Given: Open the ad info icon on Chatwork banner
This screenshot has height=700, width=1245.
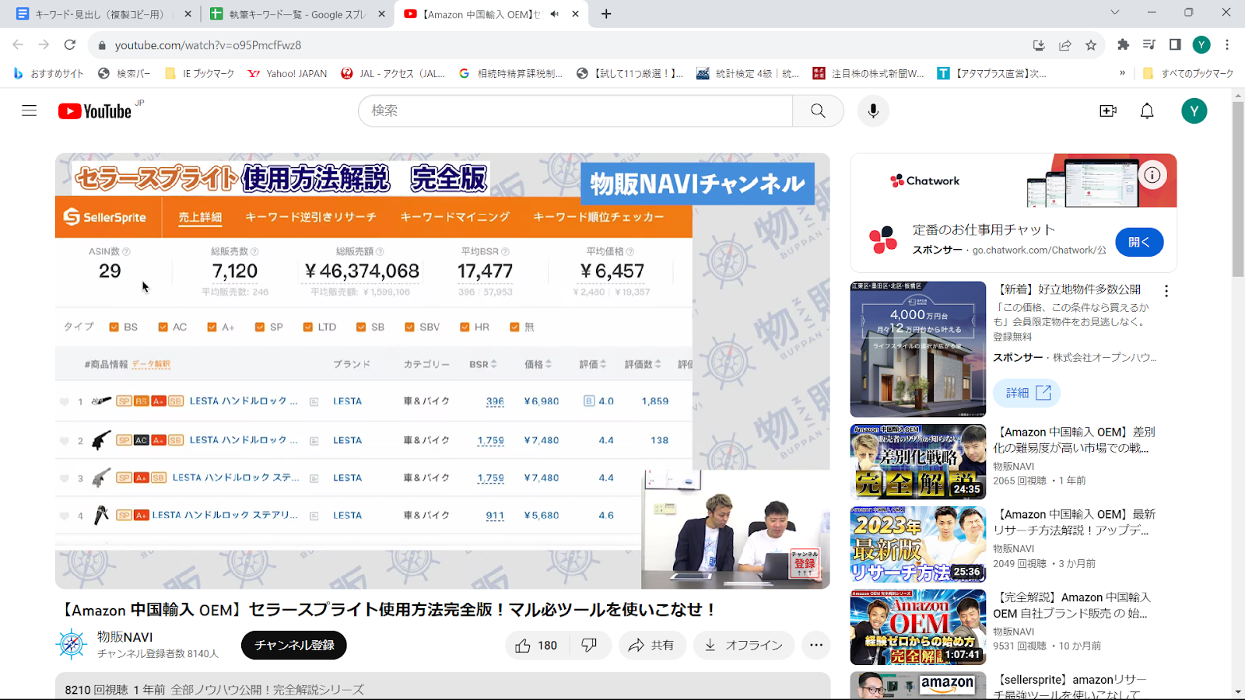Looking at the screenshot, I should pos(1152,175).
